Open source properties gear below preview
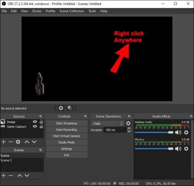194x186 pixels. point(61,108)
